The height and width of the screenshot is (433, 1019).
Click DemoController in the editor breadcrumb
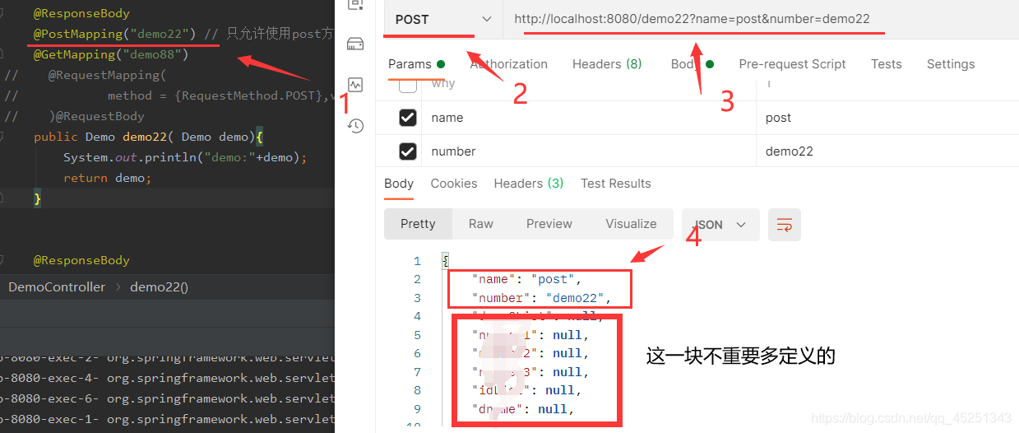[x=57, y=287]
